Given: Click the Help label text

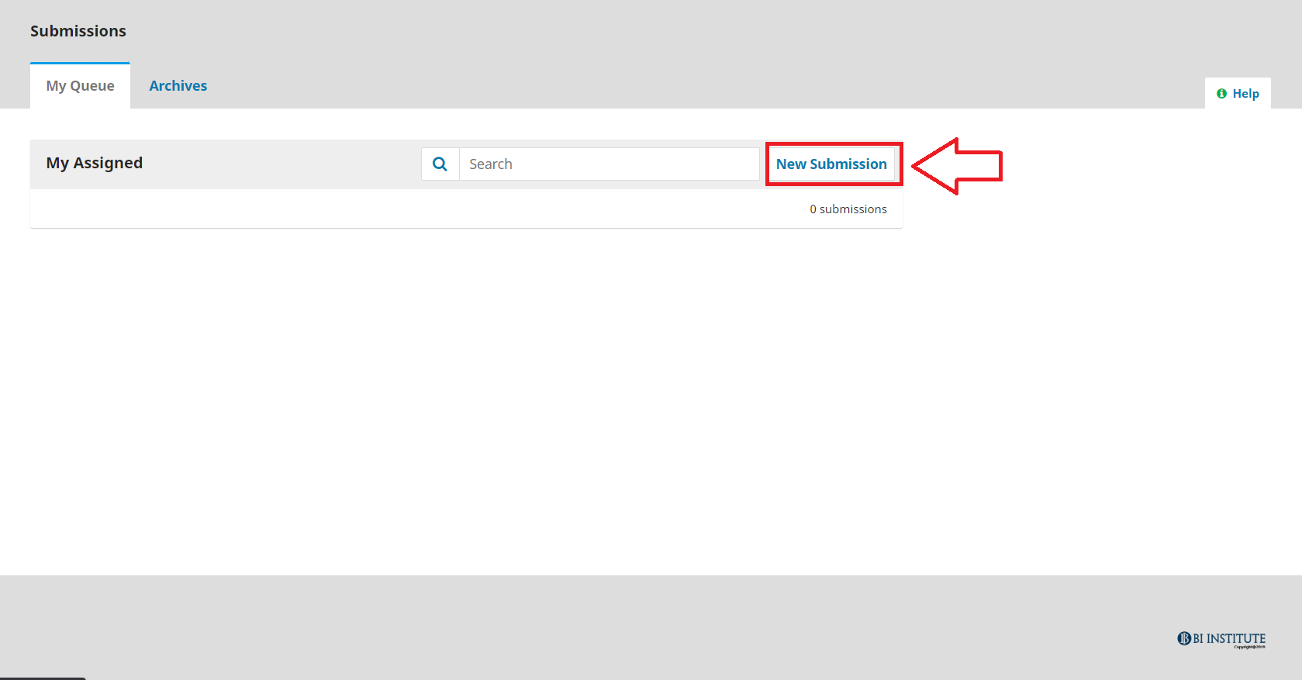Looking at the screenshot, I should 1245,94.
